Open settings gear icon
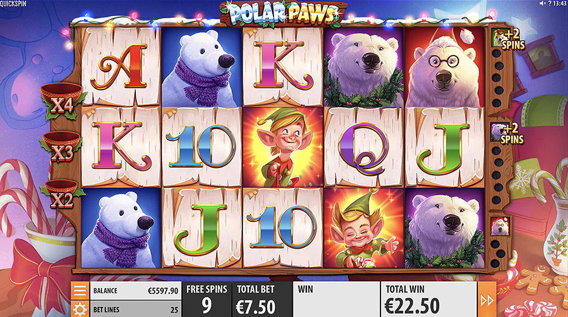568x317 pixels. point(80,309)
